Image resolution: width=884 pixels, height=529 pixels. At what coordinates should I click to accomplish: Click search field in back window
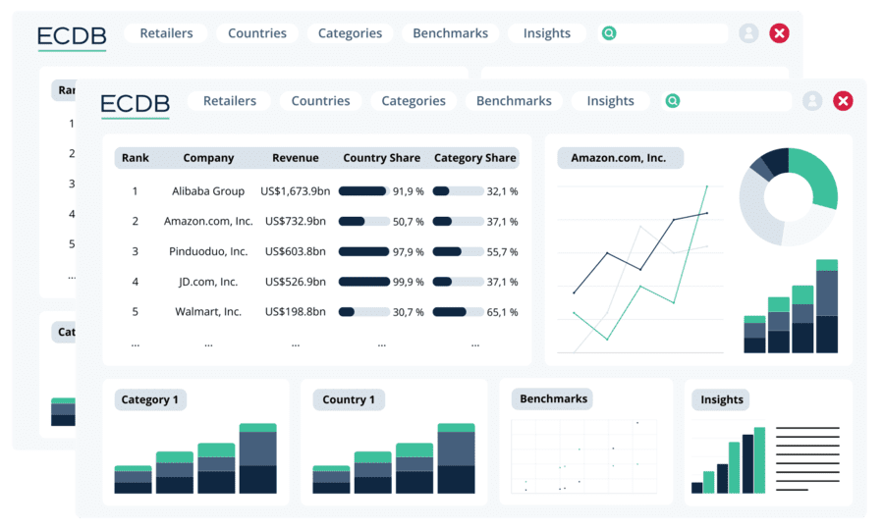[x=663, y=33]
